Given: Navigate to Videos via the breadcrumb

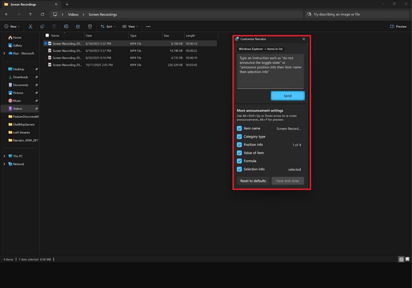Looking at the screenshot, I should (x=73, y=14).
